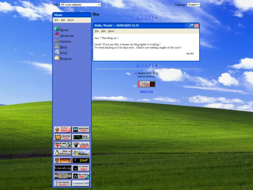Viewport: 253px width, 190px height.
Task: Click the Microsoft Windows badge
Action: click(x=81, y=152)
